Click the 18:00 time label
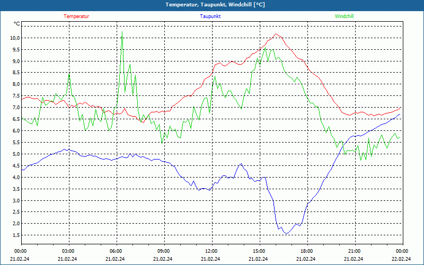Viewport: 424px width, 265px height. [306, 251]
